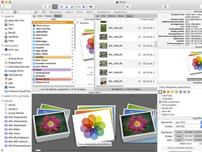
Task: Collapse the Vorschau disclosure triangle
Action: pyautogui.click(x=78, y=23)
